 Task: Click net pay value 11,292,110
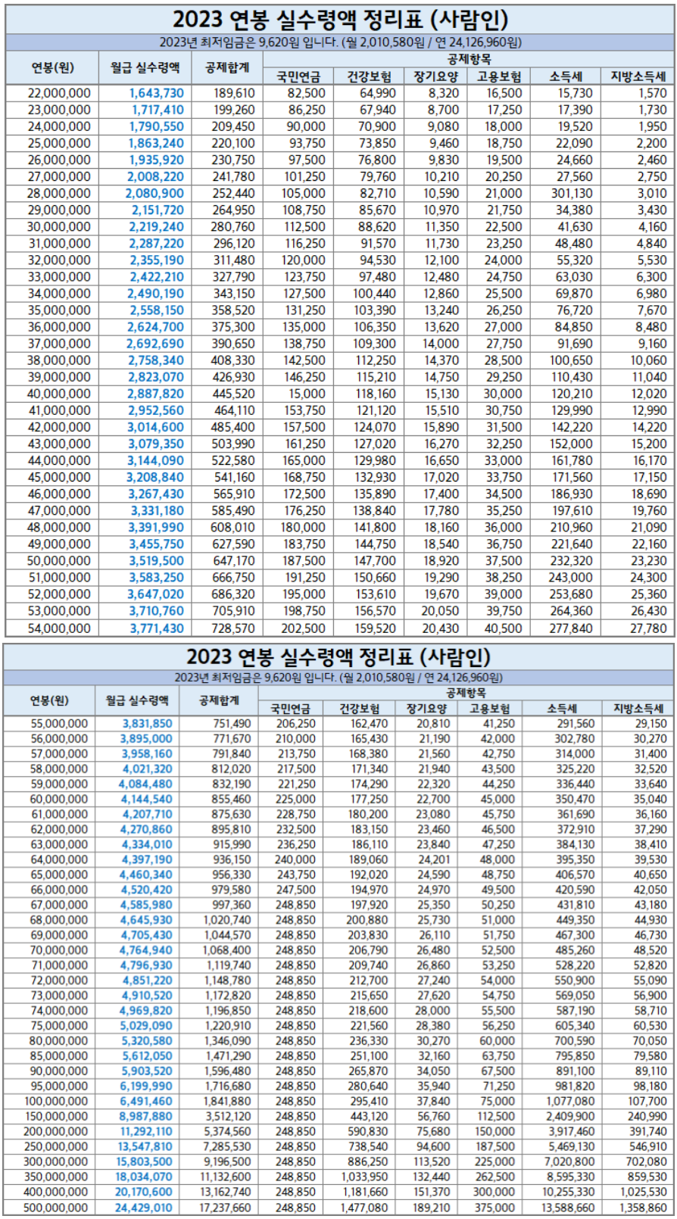[x=145, y=1132]
